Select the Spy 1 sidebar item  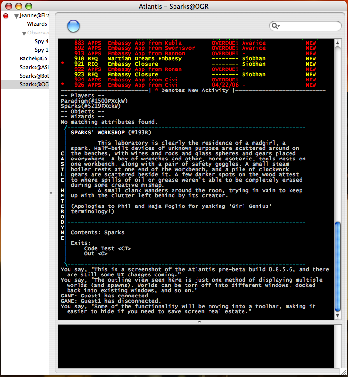[42, 50]
